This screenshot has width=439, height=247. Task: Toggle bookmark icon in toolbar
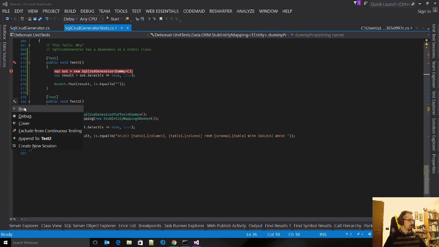[x=161, y=19]
